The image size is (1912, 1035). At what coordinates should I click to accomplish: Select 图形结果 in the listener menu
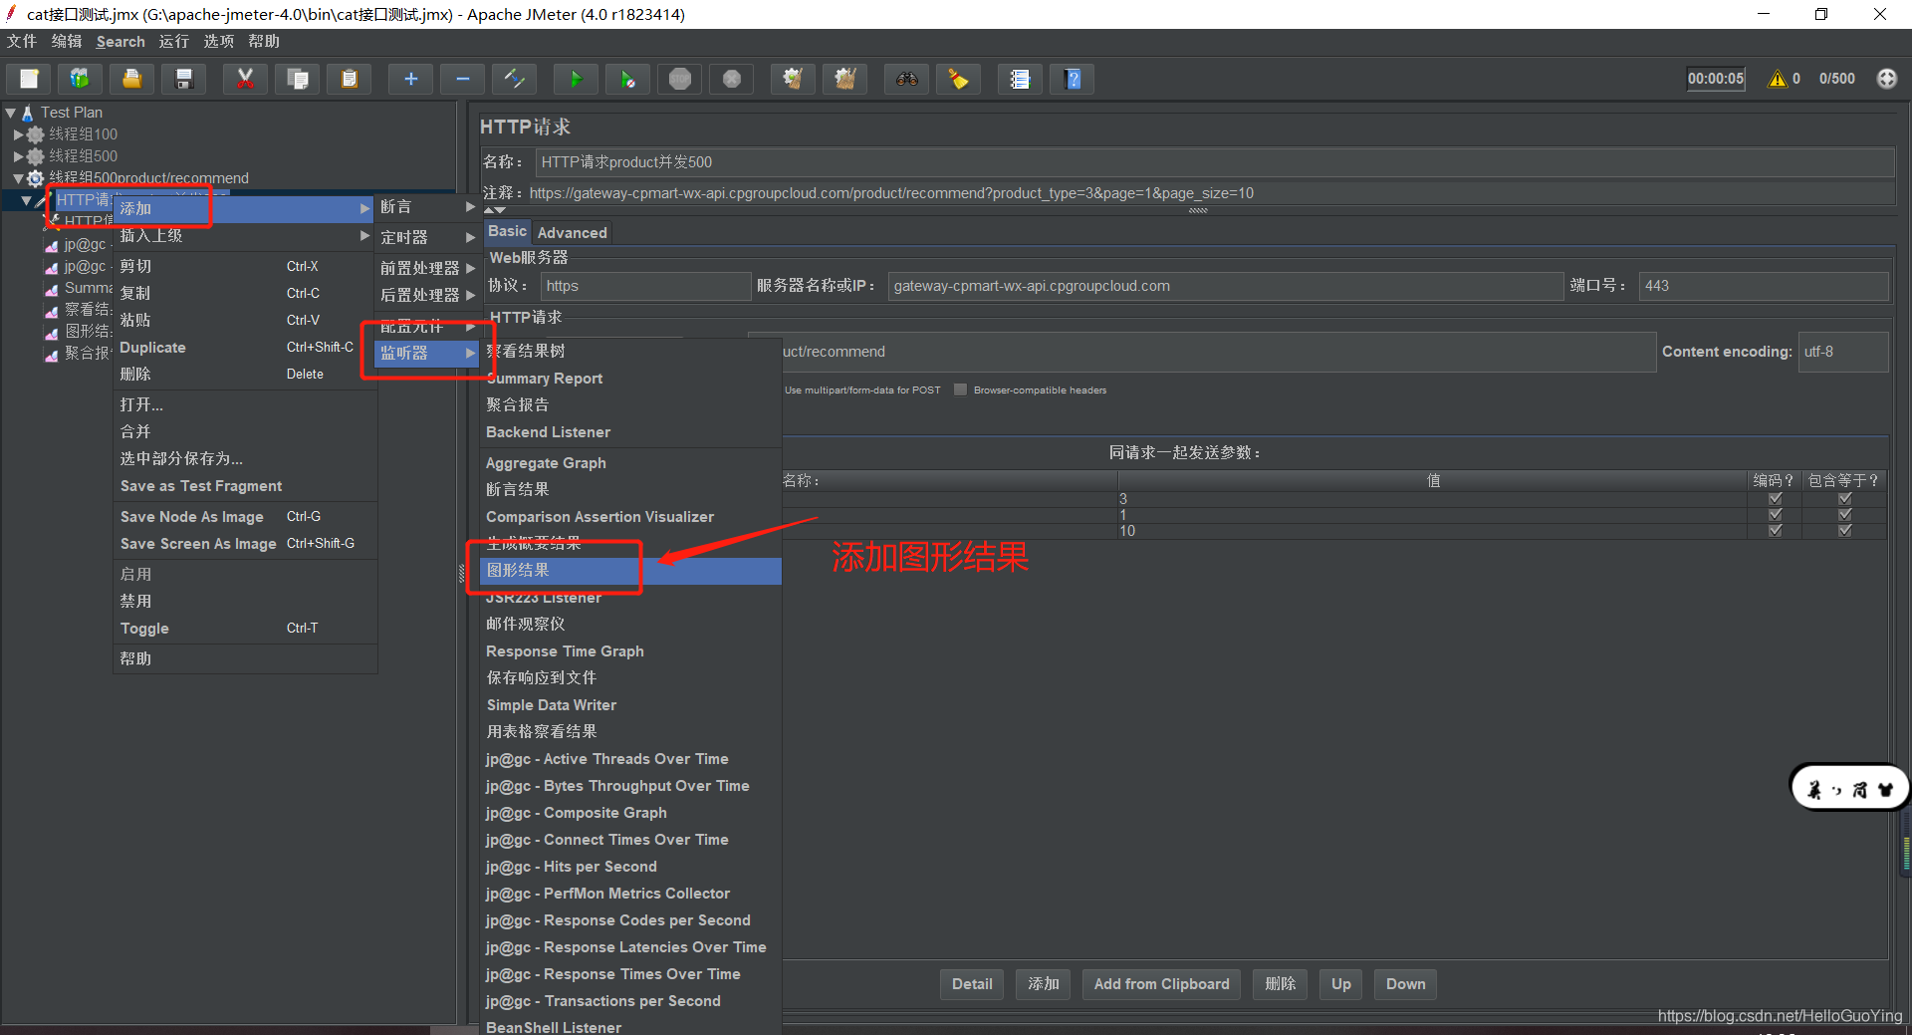630,570
